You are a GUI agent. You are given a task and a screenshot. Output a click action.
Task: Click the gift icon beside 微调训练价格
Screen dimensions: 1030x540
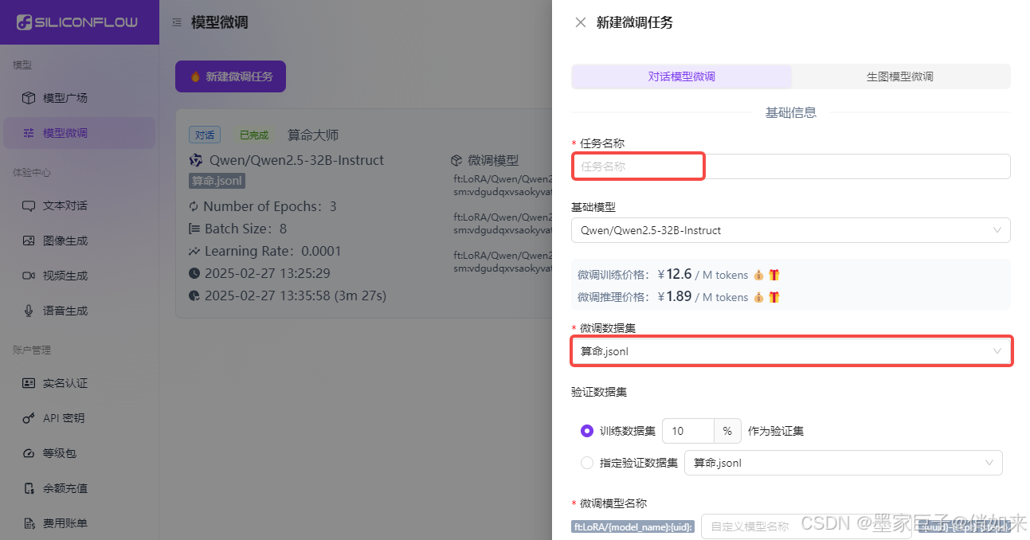(x=774, y=275)
